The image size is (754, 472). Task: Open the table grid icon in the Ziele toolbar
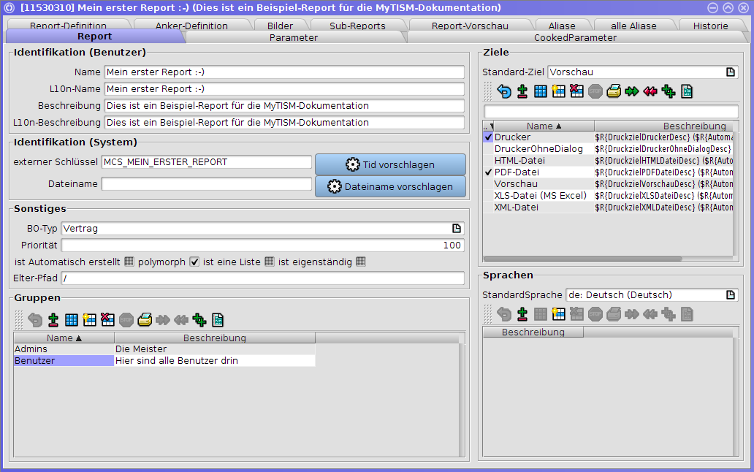click(541, 91)
